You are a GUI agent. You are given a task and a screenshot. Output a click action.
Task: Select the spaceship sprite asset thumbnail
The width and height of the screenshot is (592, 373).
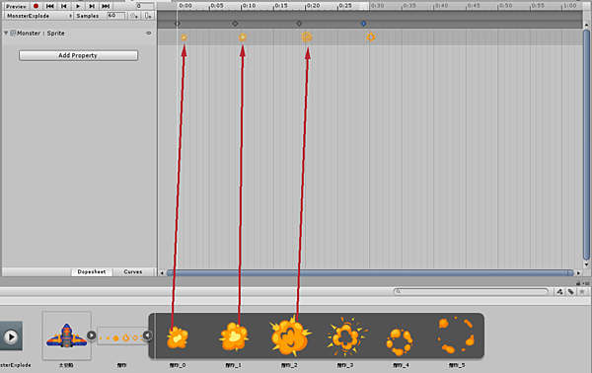67,336
